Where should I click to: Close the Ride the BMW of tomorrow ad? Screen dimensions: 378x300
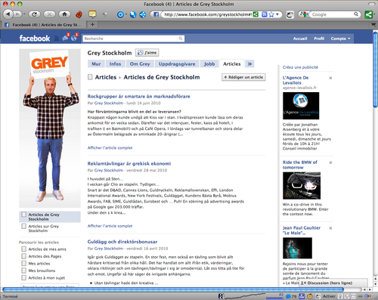point(330,162)
